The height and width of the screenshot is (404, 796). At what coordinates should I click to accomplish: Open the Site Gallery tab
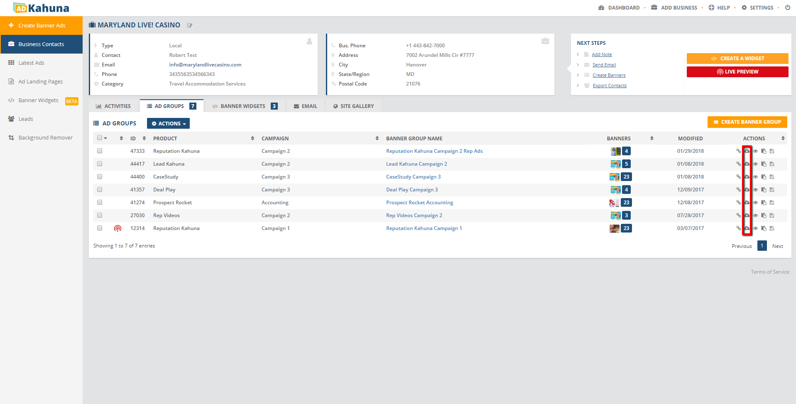(353, 106)
